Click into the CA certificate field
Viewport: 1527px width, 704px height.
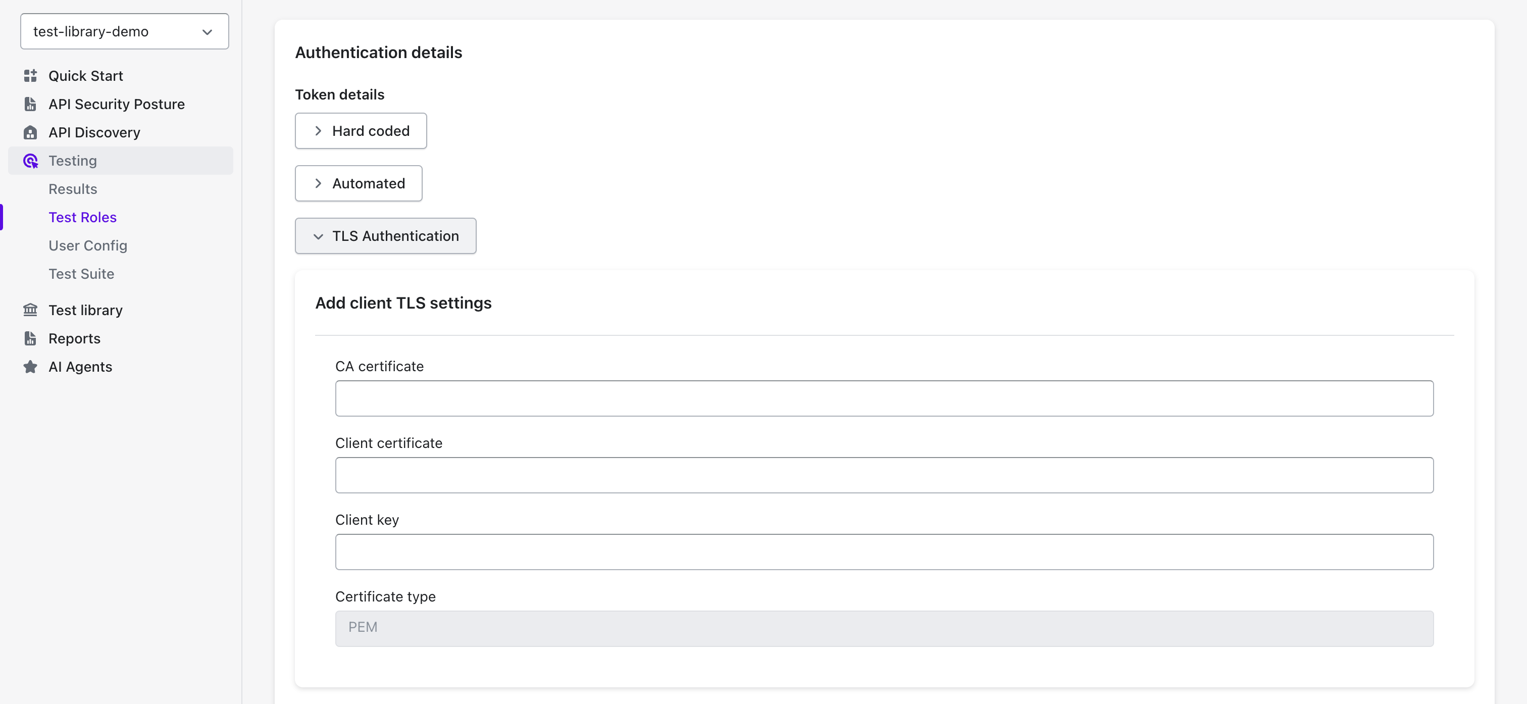pos(884,398)
